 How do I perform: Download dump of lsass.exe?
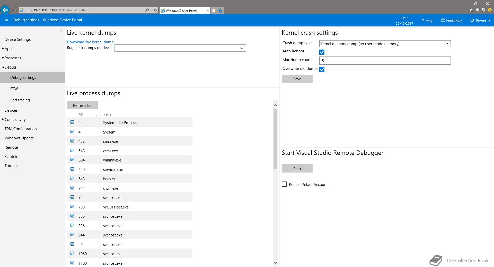(72, 178)
